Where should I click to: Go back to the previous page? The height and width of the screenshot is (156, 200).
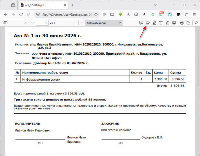click(6, 15)
